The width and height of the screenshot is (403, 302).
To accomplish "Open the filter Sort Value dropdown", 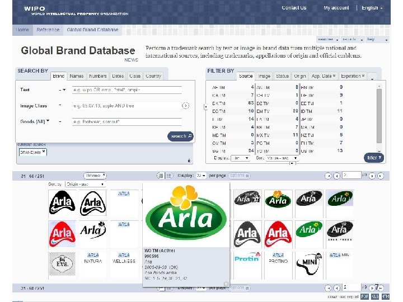I will point(282,158).
